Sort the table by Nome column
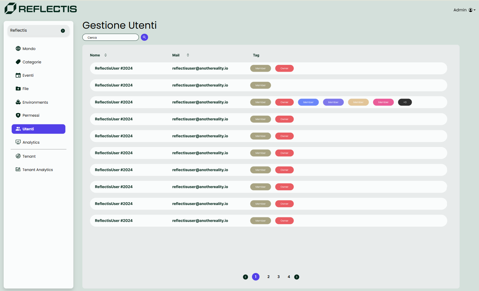This screenshot has height=291, width=479. (x=106, y=55)
